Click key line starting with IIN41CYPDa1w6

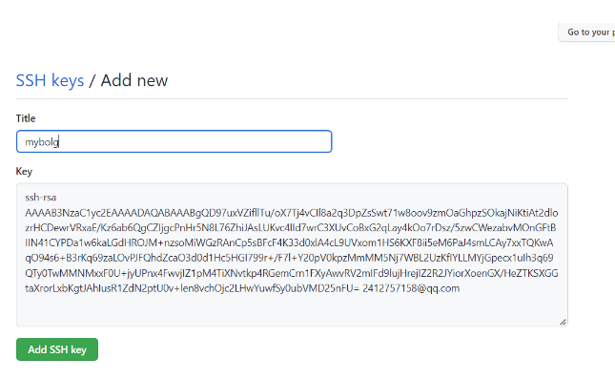(289, 242)
